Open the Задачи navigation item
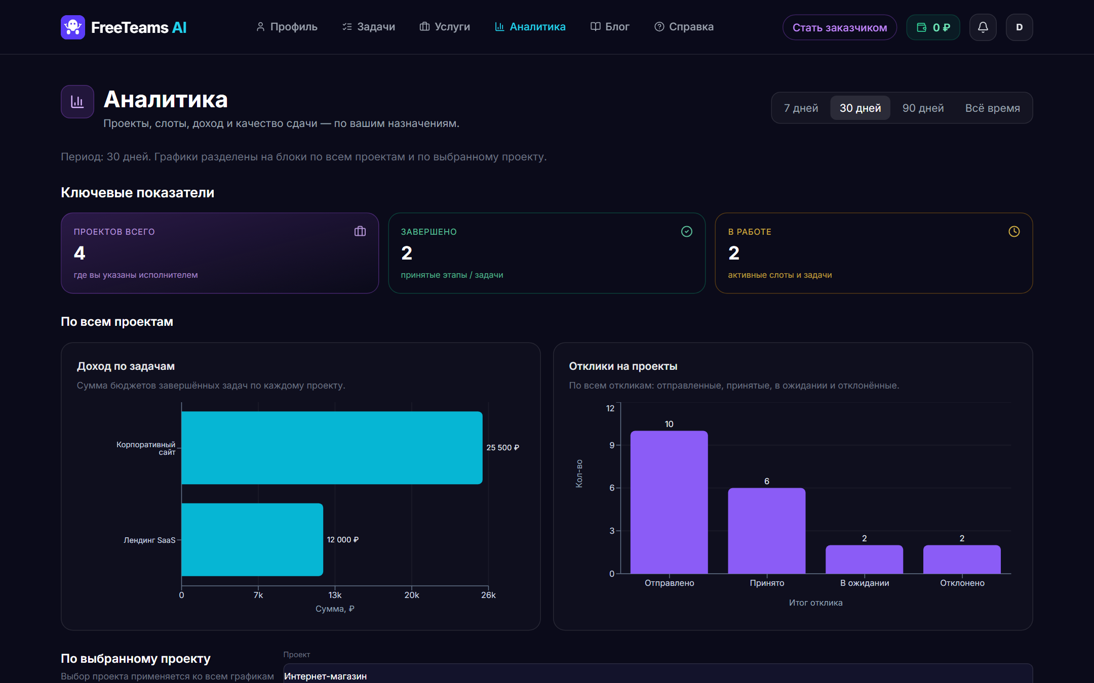 (369, 27)
